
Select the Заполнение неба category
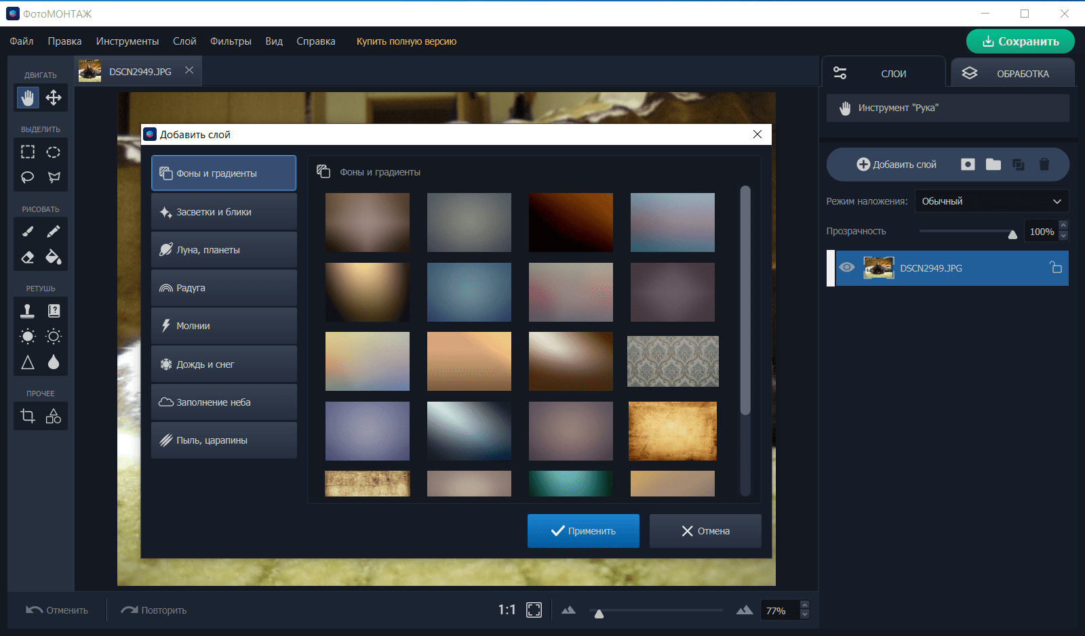click(x=224, y=402)
